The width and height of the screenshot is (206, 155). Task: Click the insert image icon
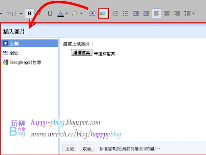[103, 13]
